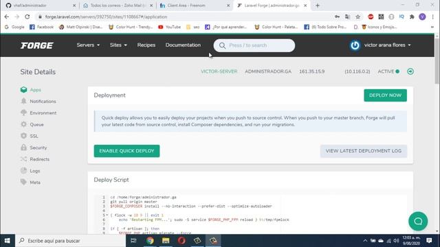
Task: Reload the page in browser
Action: [x=27, y=16]
